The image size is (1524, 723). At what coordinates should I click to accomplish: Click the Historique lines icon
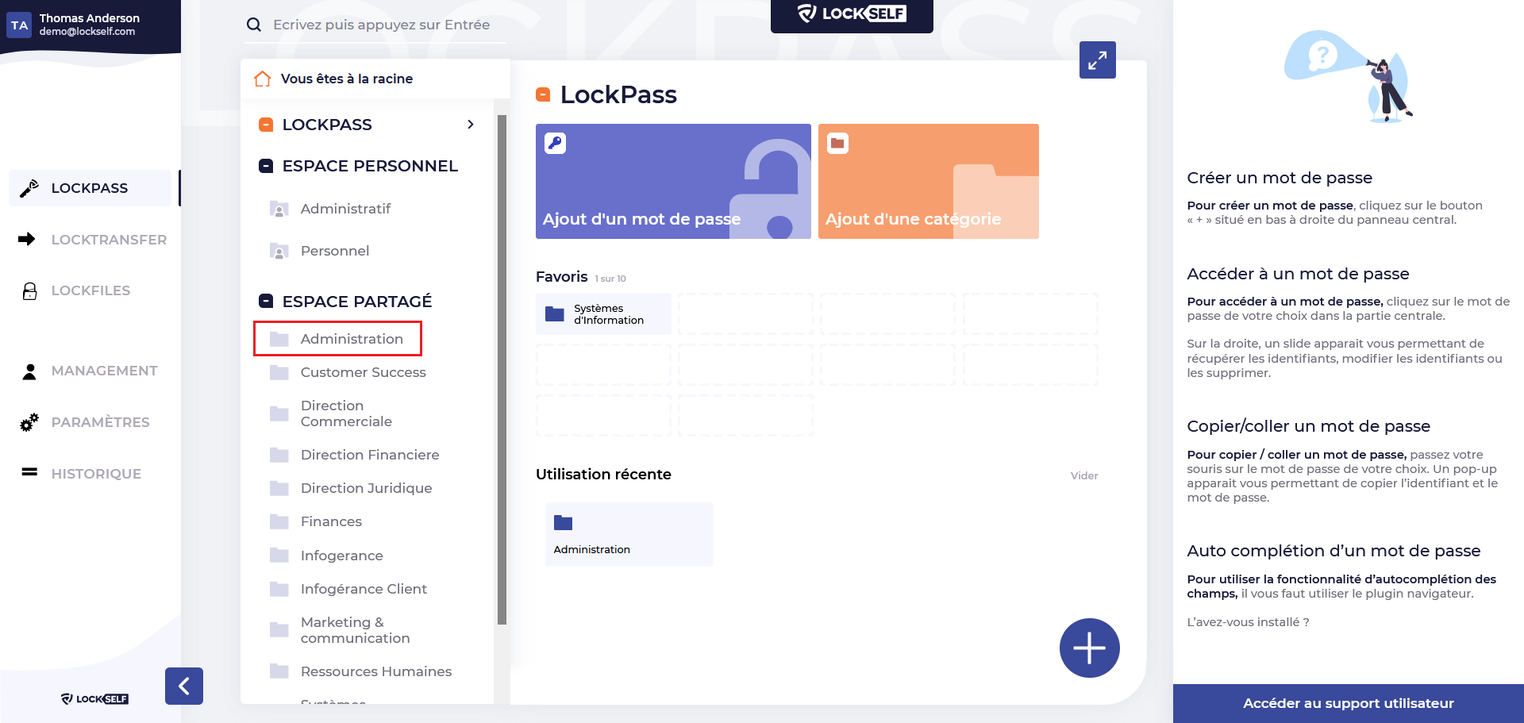point(29,472)
